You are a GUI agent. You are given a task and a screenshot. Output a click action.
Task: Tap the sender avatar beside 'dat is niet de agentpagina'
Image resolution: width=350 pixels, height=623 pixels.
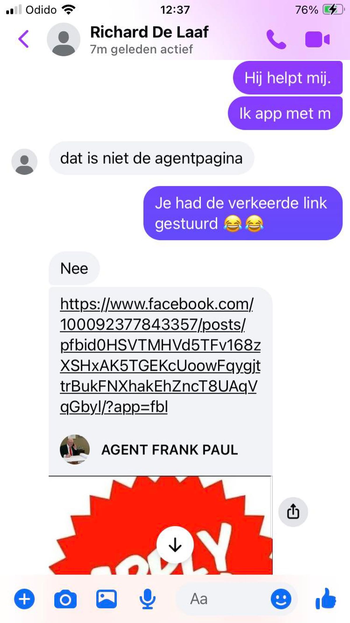click(24, 162)
